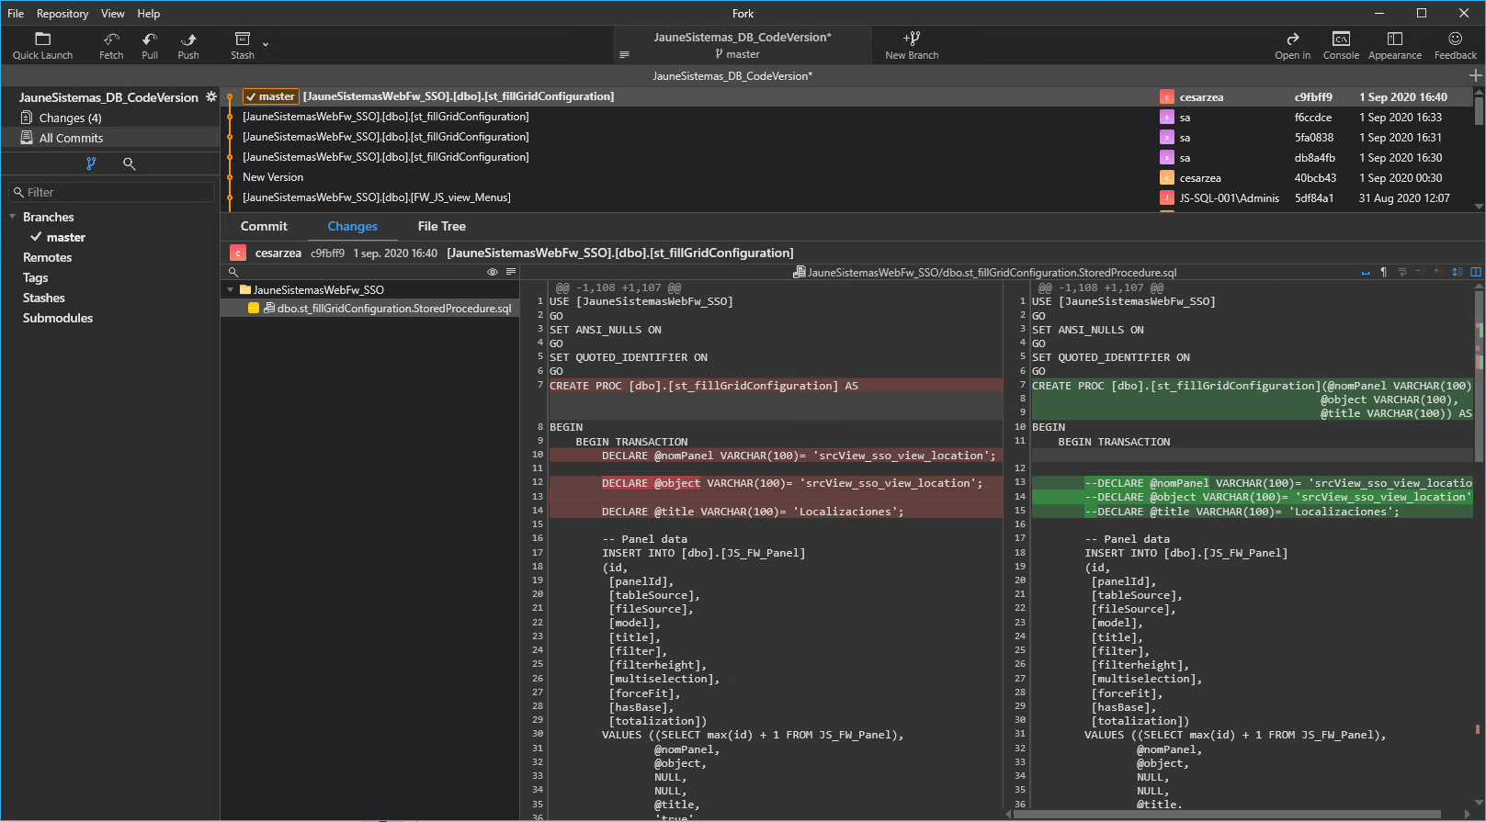Toggle show entire file in diff toolbar
Image resolution: width=1486 pixels, height=822 pixels.
[1457, 272]
